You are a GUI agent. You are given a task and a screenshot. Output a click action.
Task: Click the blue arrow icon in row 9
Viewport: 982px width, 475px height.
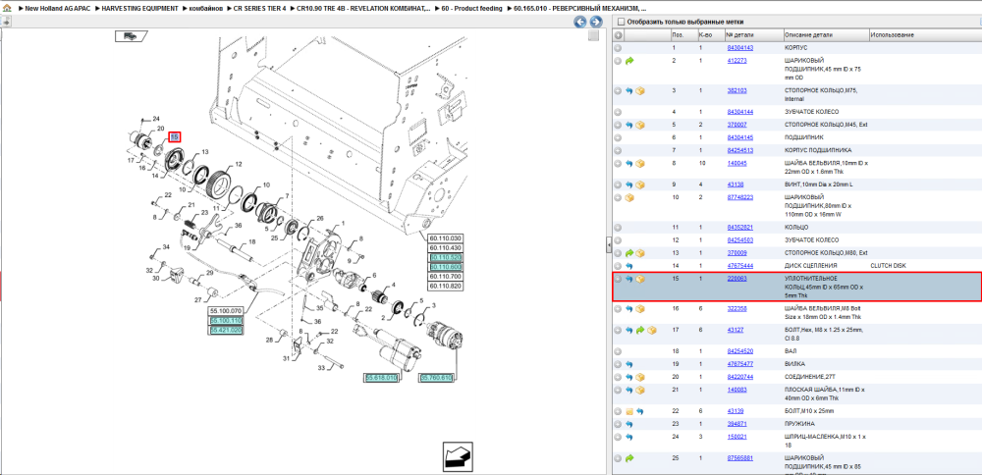click(x=630, y=185)
